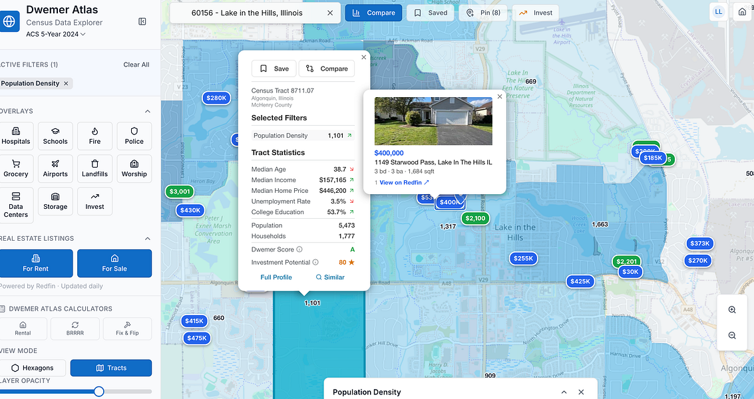Open the Pin (8) menu

(x=483, y=13)
